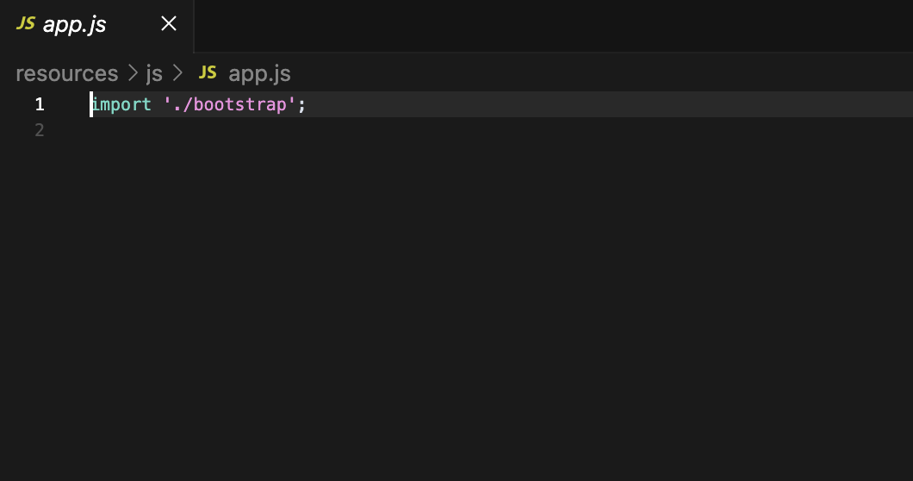Place cursor on the import keyword

click(x=121, y=104)
